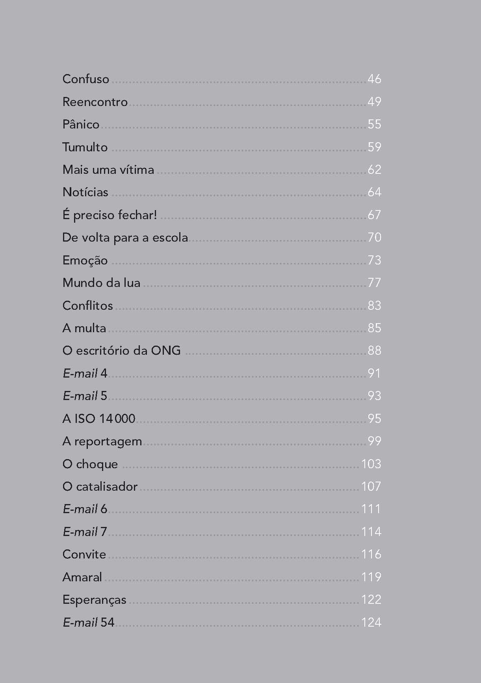Click the "Tumulto" chapter title

click(85, 147)
